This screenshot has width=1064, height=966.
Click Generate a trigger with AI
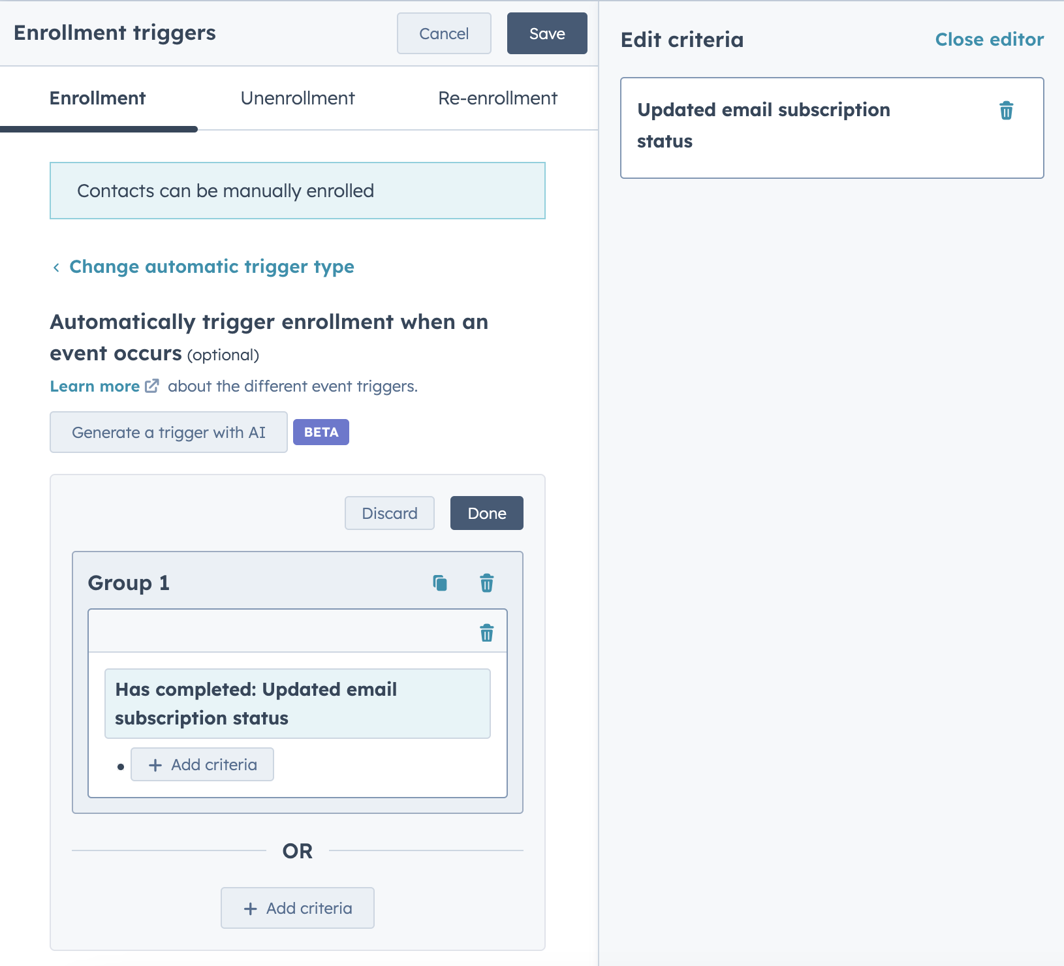168,432
